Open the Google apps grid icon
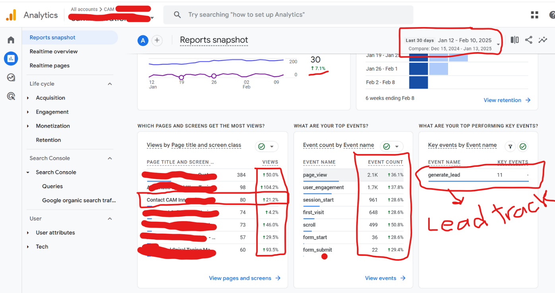This screenshot has width=555, height=293. pos(534,15)
